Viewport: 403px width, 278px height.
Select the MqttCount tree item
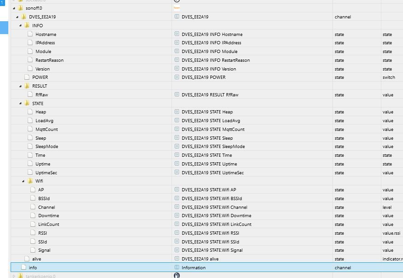click(47, 129)
